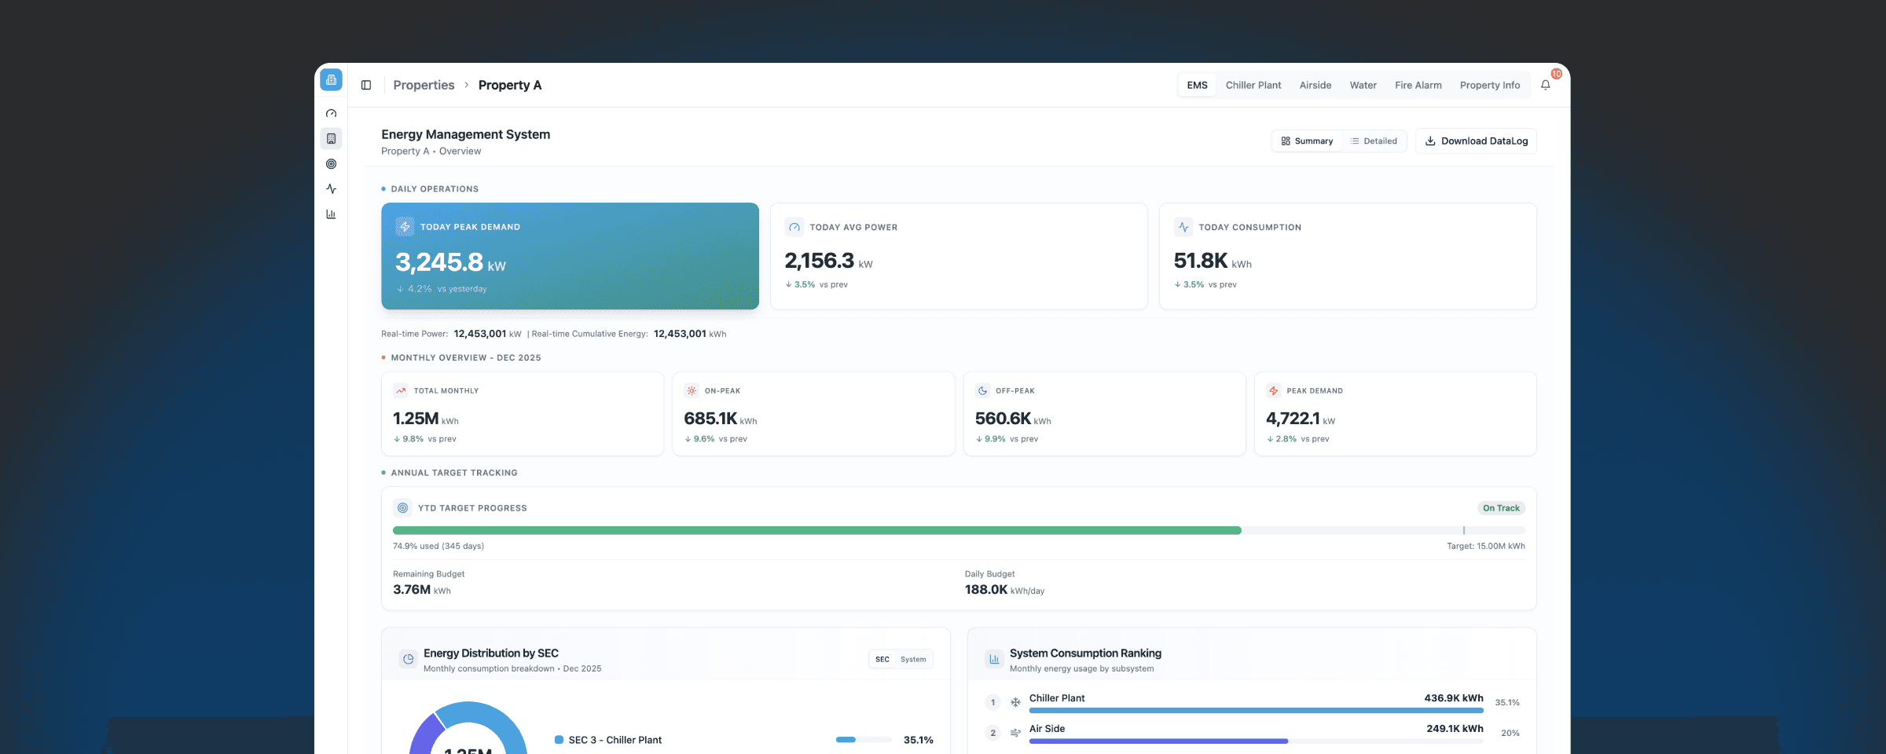Click the SEC 3 mini progress bar
1886x754 pixels.
[864, 740]
